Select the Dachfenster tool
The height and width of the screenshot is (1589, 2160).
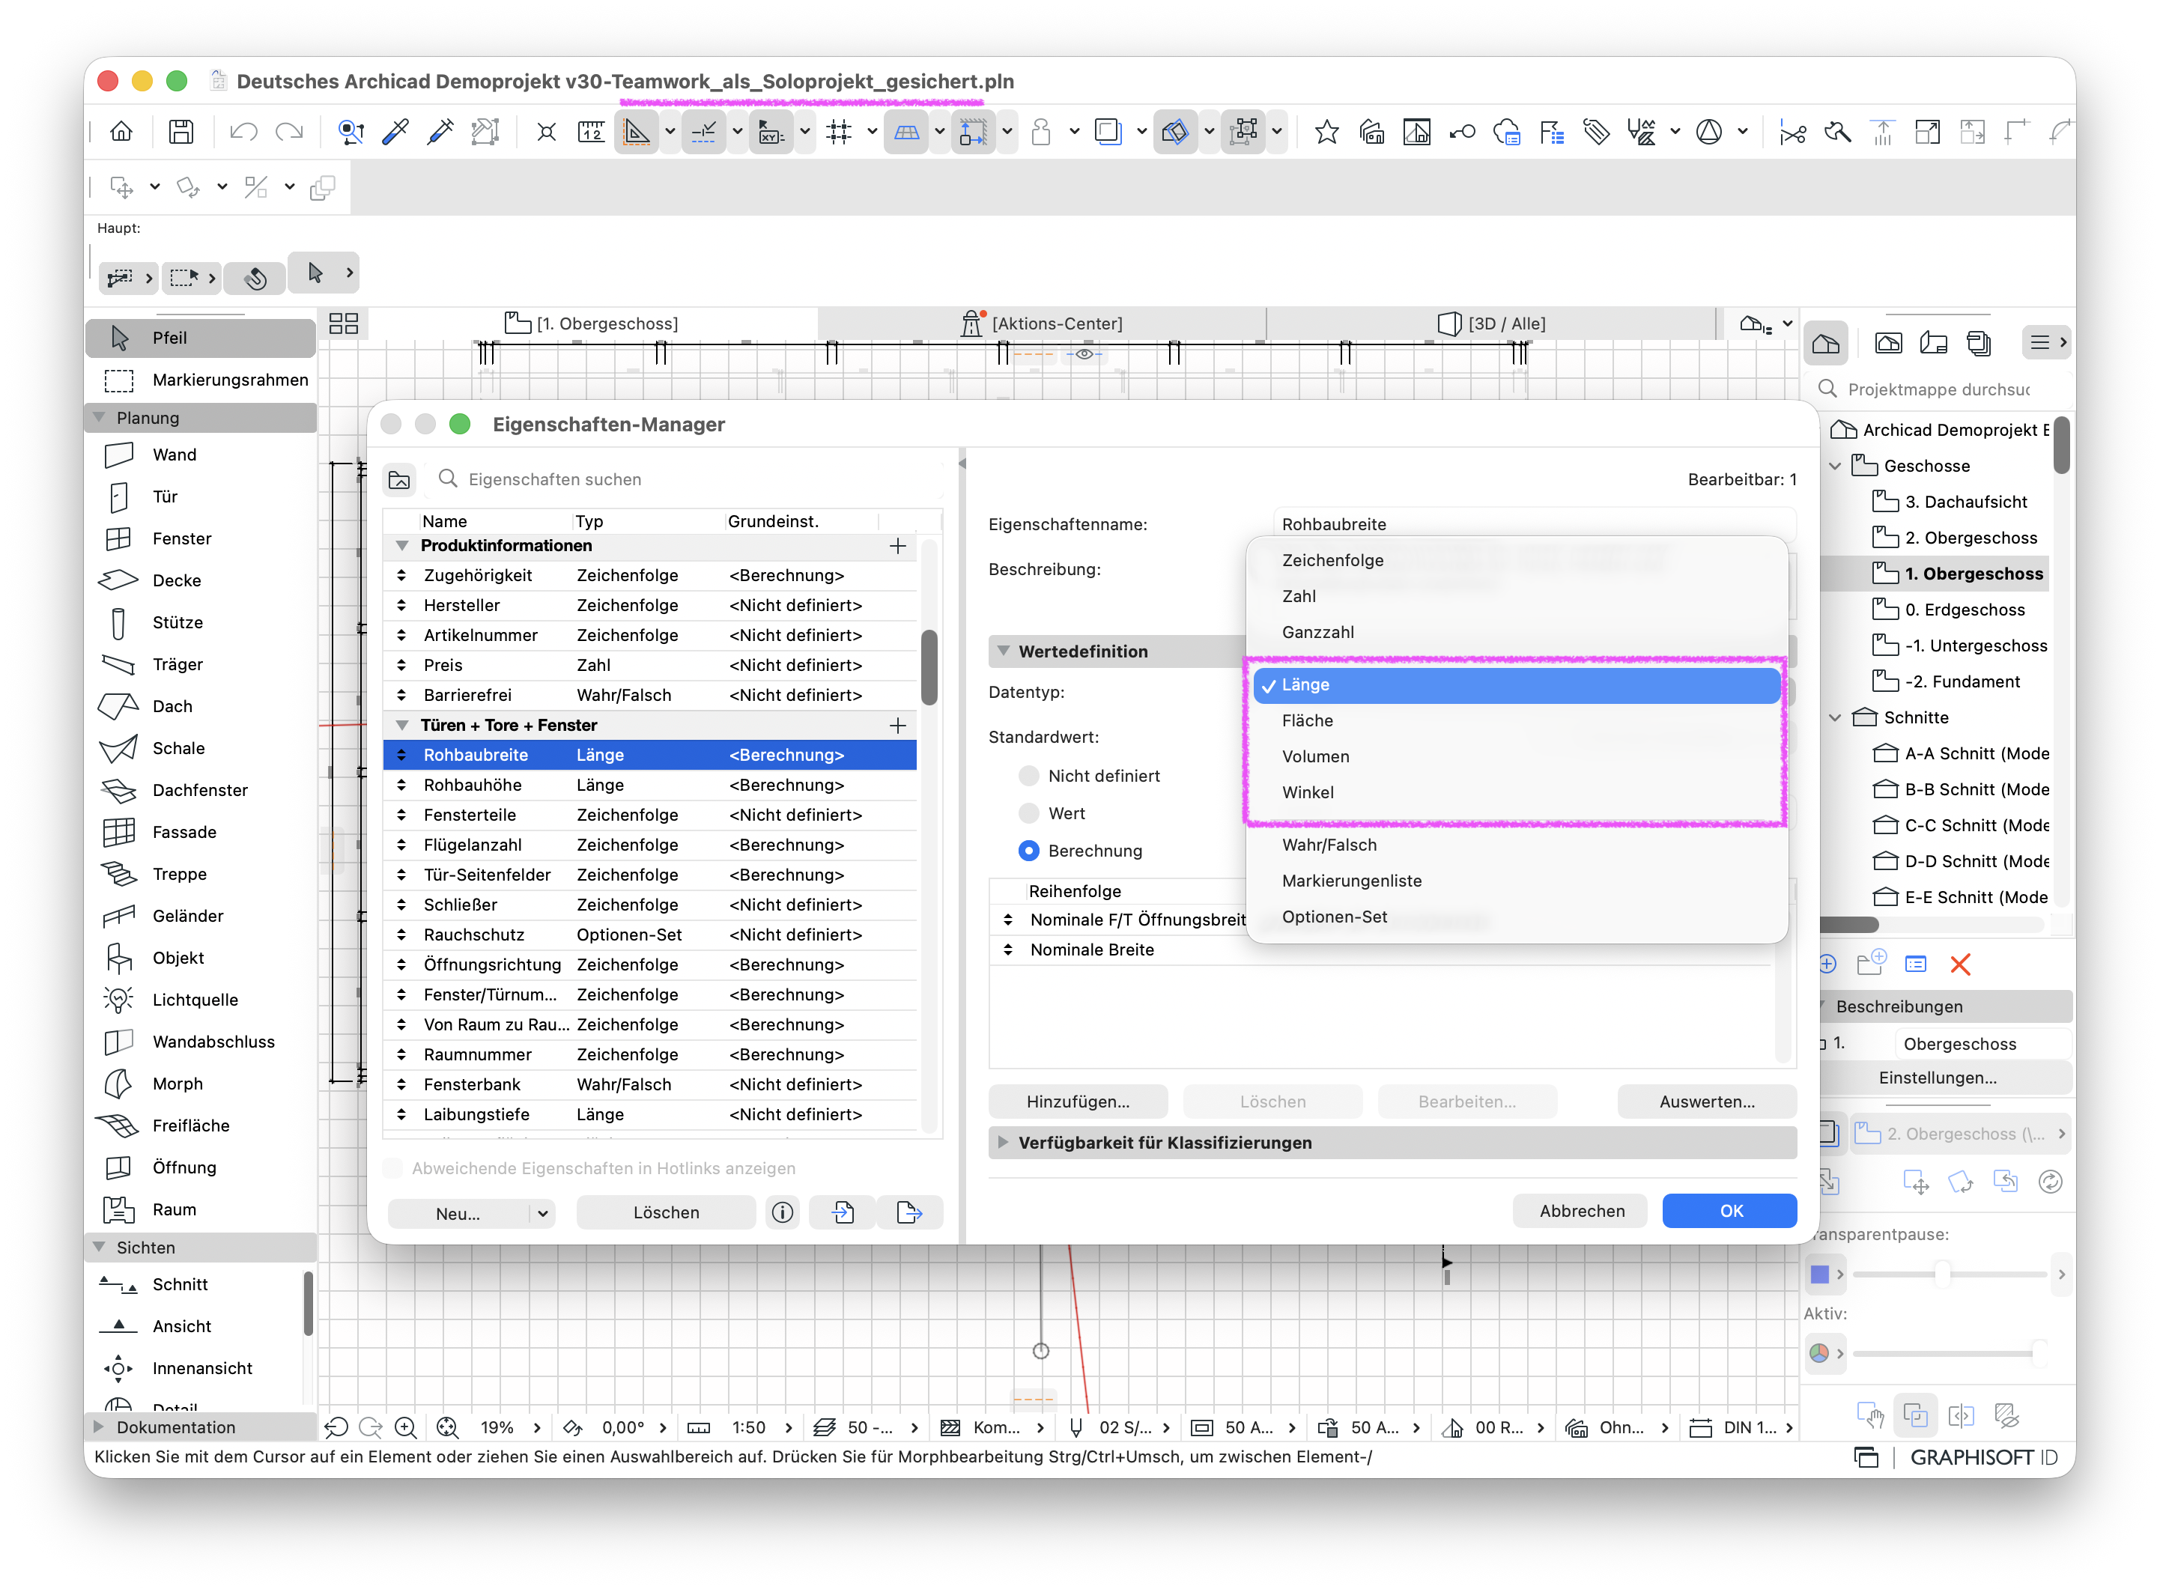[201, 791]
